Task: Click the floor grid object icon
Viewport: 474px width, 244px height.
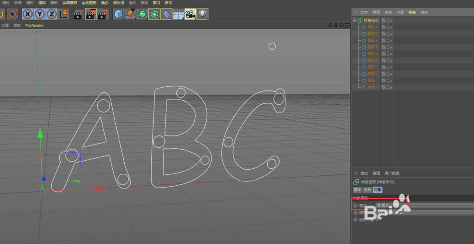Action: point(179,14)
